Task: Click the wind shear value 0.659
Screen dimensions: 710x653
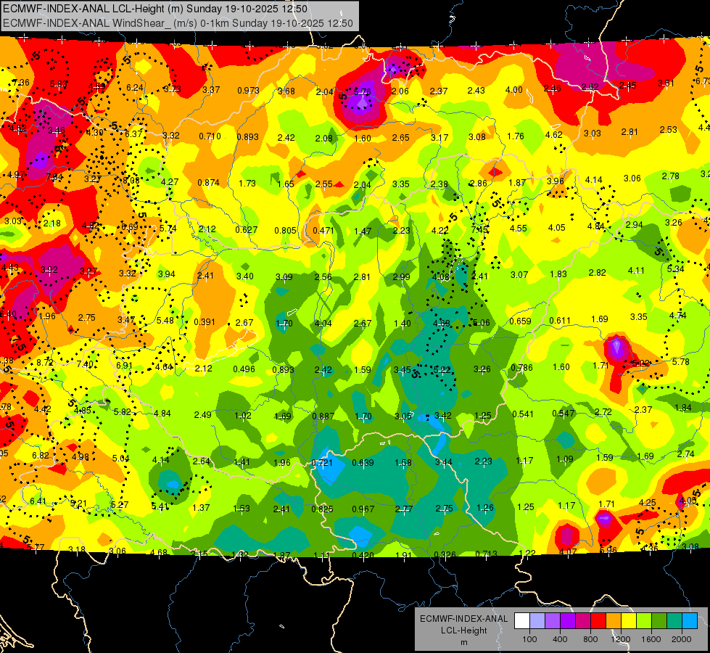Action: click(520, 321)
